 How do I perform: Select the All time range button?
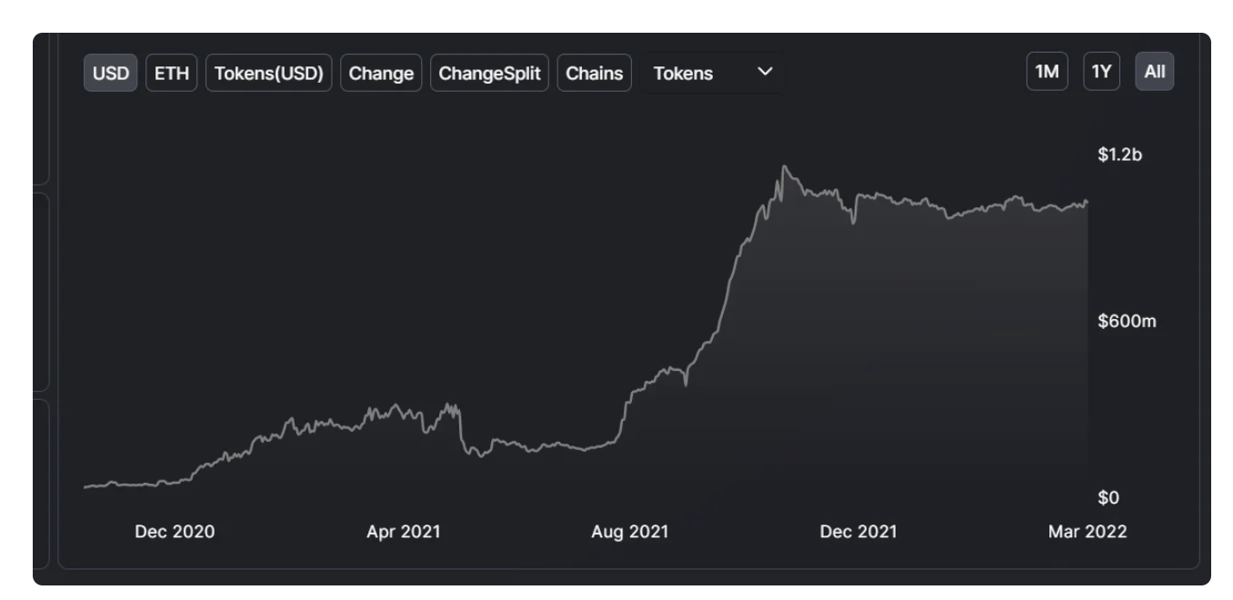(x=1155, y=72)
